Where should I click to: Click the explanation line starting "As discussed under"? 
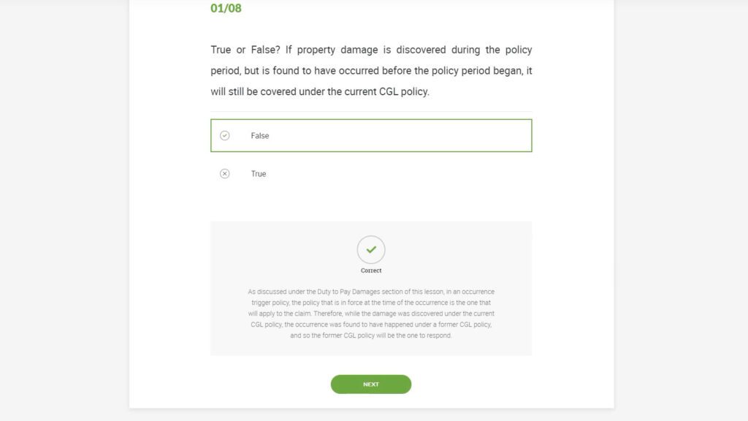click(x=371, y=292)
